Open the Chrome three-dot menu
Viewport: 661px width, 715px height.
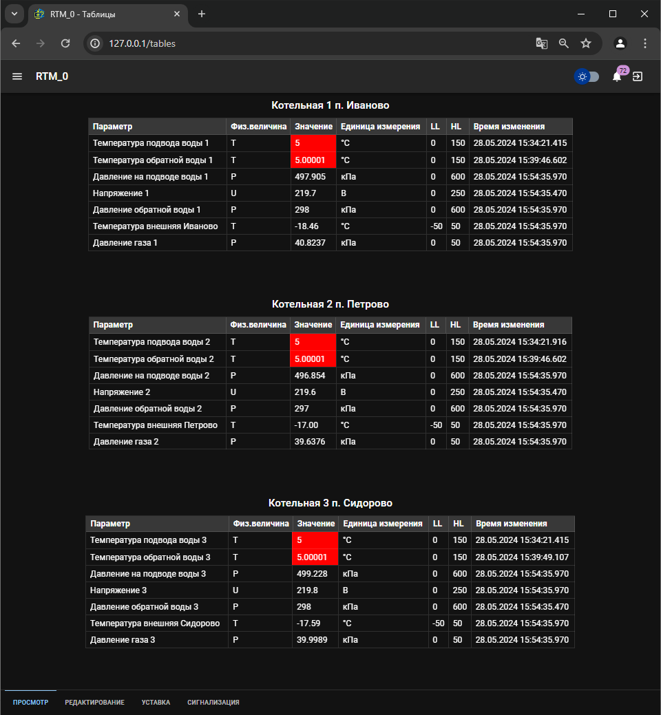(645, 43)
